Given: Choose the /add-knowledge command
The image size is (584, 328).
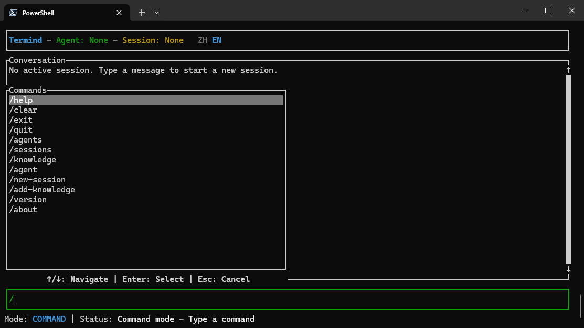Looking at the screenshot, I should 42,190.
